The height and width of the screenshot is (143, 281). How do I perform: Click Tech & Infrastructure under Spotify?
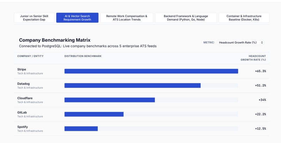[30, 131]
